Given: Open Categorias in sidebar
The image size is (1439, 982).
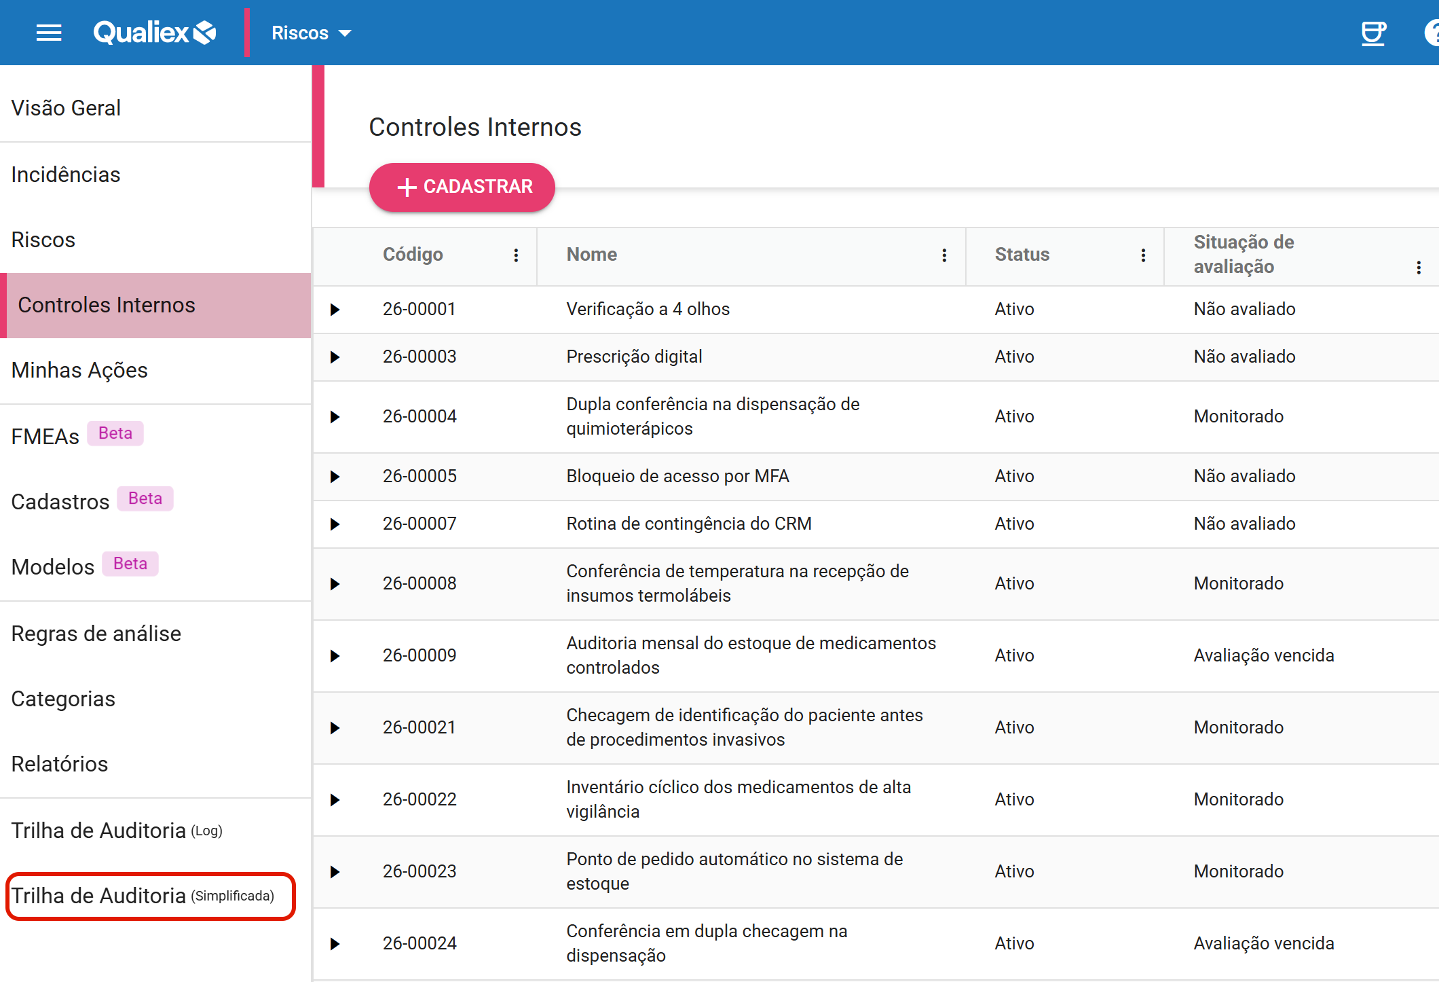Looking at the screenshot, I should tap(155, 699).
